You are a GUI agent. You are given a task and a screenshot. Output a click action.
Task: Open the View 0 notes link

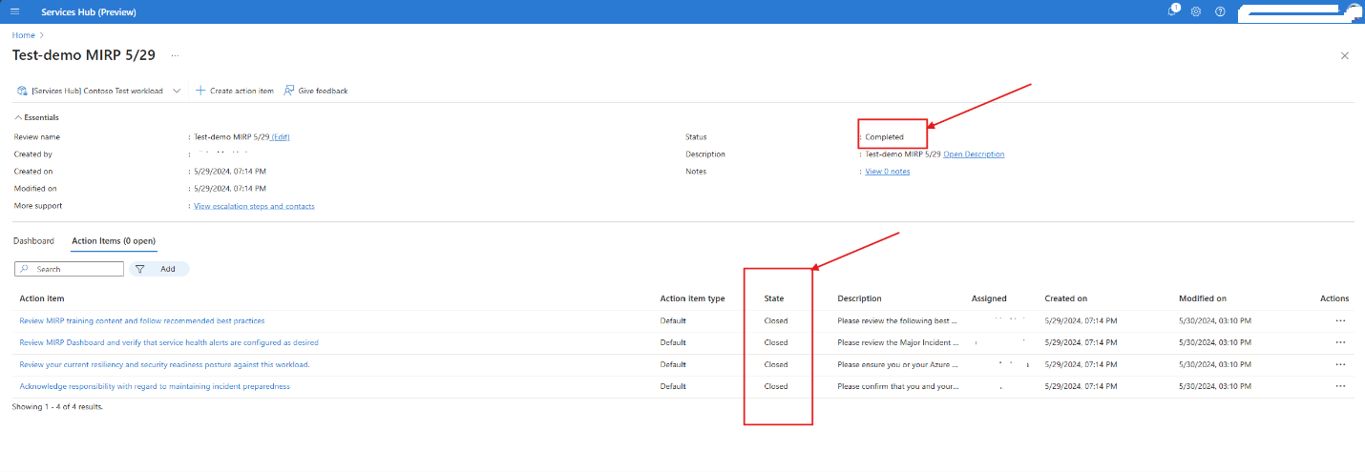(887, 172)
